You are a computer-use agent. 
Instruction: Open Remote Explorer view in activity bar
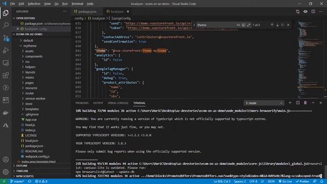coord(6,63)
